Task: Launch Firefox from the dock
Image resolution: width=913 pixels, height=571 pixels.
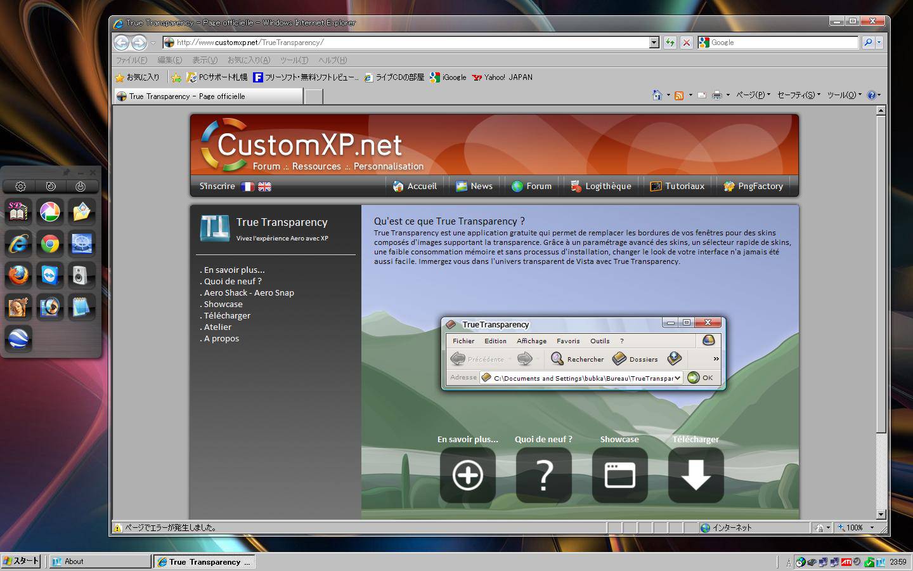Action: point(18,275)
